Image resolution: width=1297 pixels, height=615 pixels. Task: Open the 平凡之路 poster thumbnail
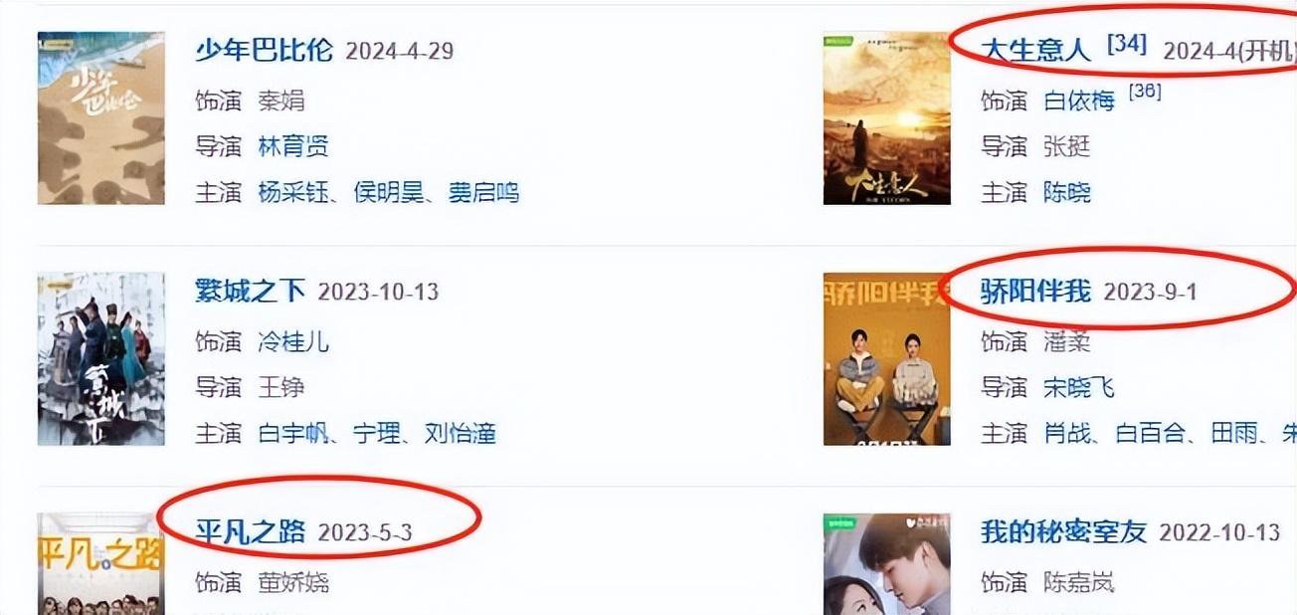[100, 564]
